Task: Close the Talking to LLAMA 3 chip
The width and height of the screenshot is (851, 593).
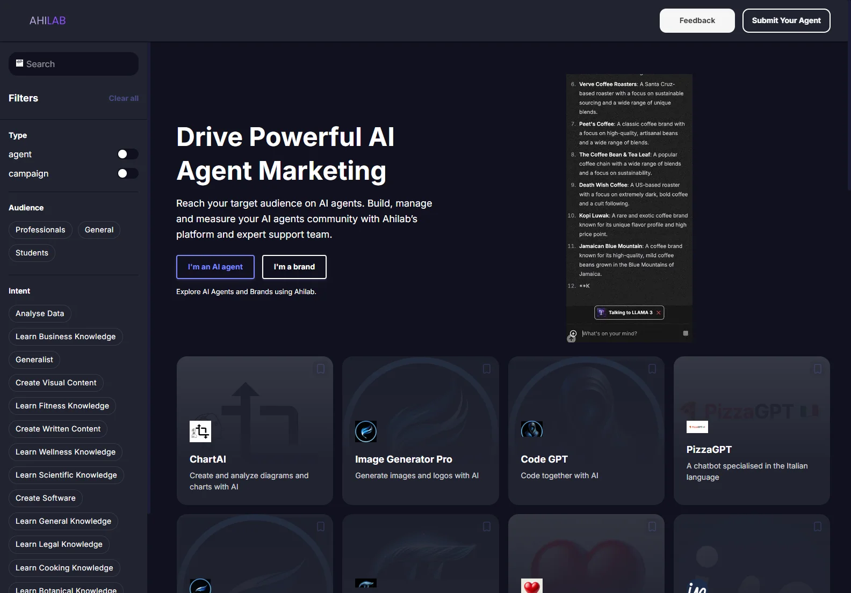Action: (x=659, y=313)
